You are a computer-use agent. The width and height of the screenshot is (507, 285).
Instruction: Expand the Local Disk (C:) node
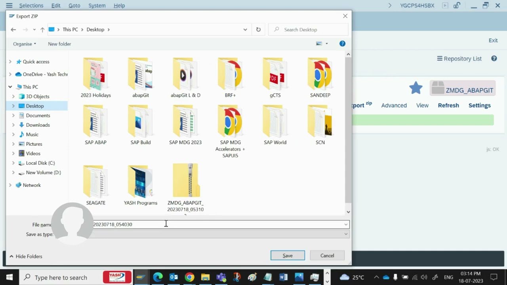[13, 163]
